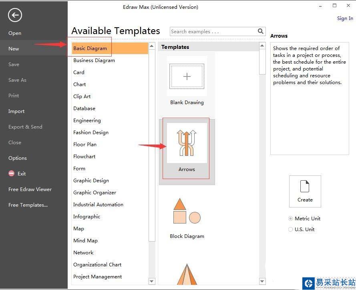Click the templates pane scroll-down arrow

(262, 281)
